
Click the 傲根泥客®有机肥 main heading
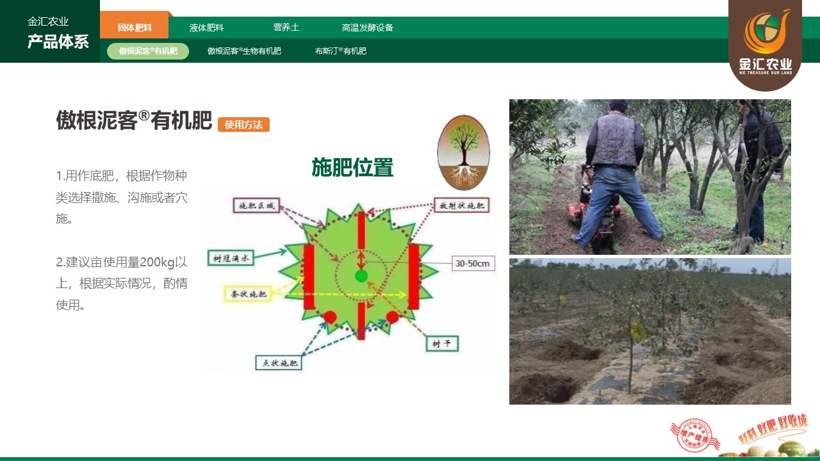[x=134, y=120]
